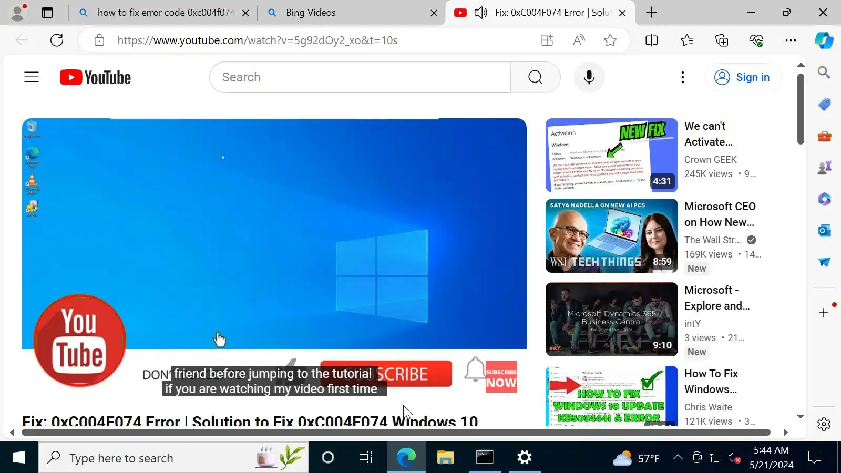
Task: Play 'We can't Activate...' thumbnail
Action: (612, 155)
